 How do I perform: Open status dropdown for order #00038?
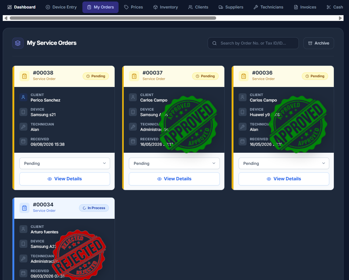(65, 163)
